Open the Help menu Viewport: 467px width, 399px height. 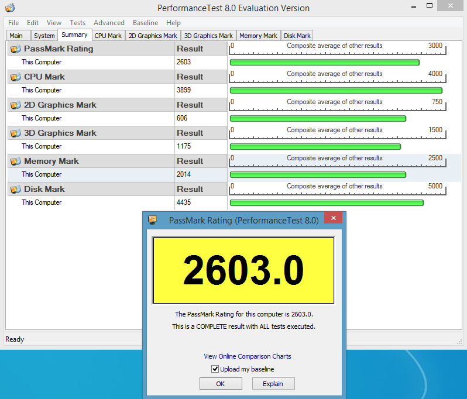tap(173, 23)
